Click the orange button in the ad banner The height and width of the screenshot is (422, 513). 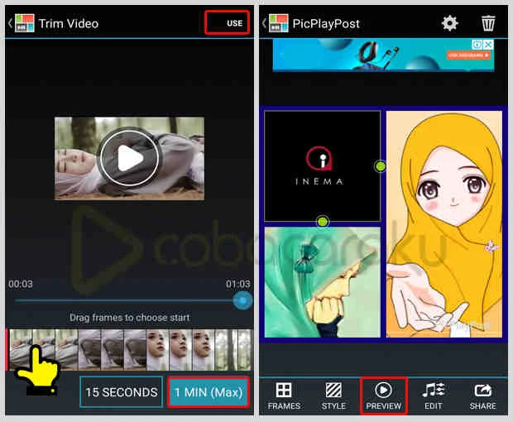tap(468, 55)
